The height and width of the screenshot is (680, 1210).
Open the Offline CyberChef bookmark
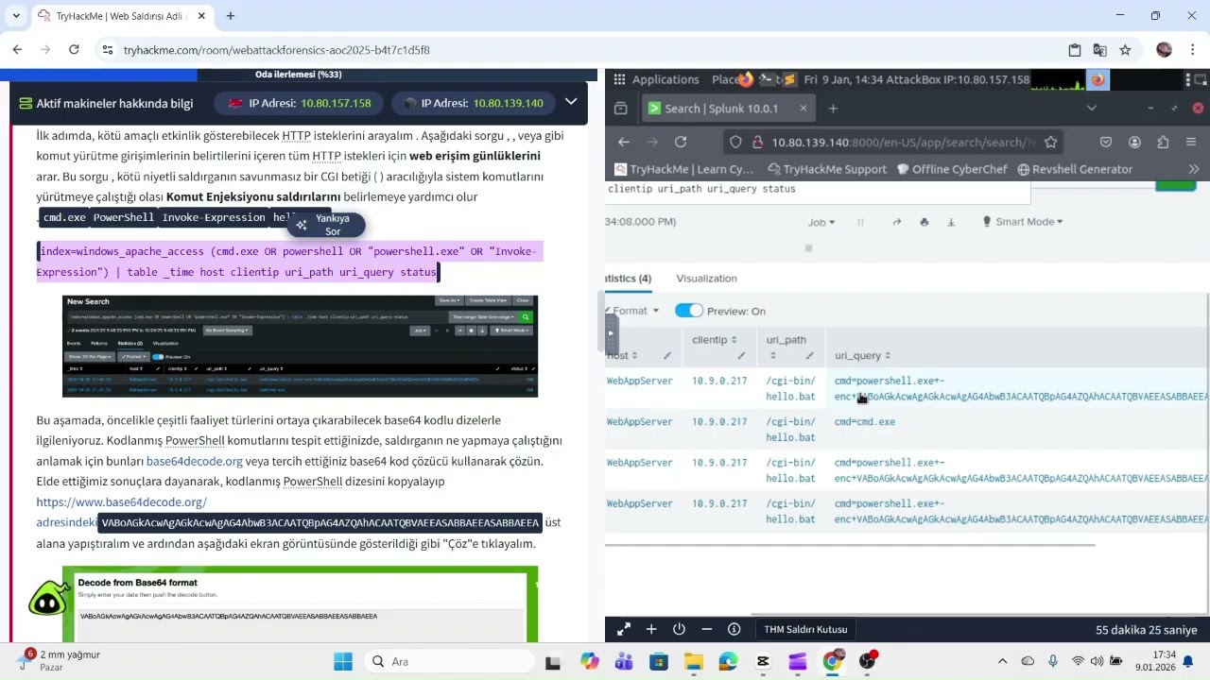point(953,169)
